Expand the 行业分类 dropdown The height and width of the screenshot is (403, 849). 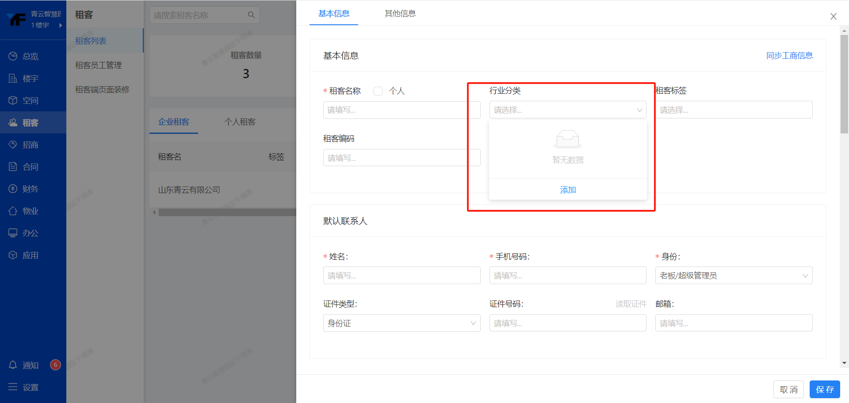click(567, 110)
